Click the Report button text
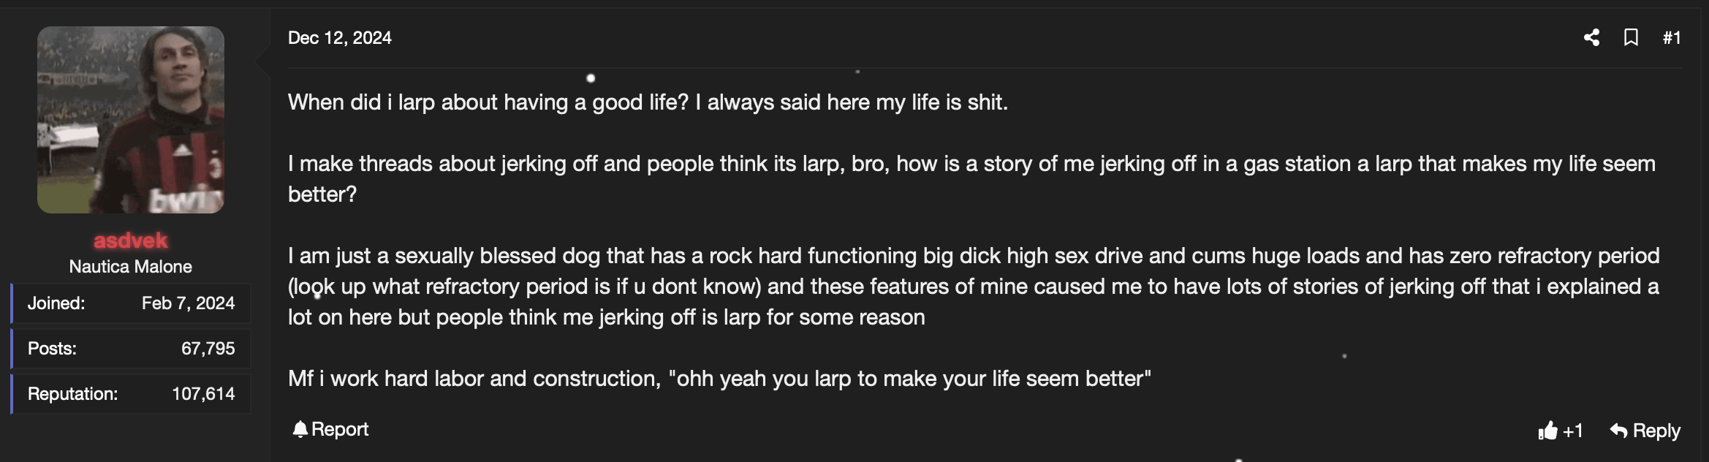The image size is (1709, 462). pos(339,429)
